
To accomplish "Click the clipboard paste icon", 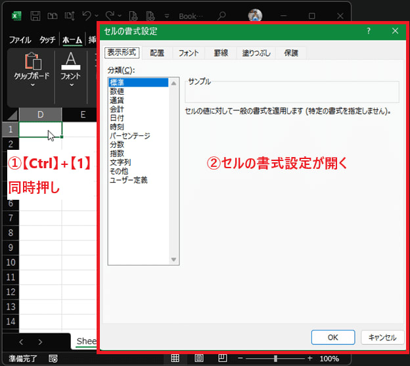I will tap(32, 62).
